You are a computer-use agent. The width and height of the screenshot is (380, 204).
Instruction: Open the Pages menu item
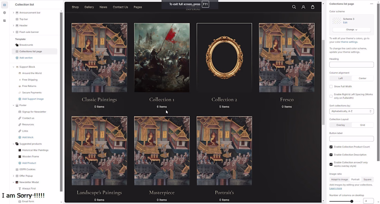point(137,7)
